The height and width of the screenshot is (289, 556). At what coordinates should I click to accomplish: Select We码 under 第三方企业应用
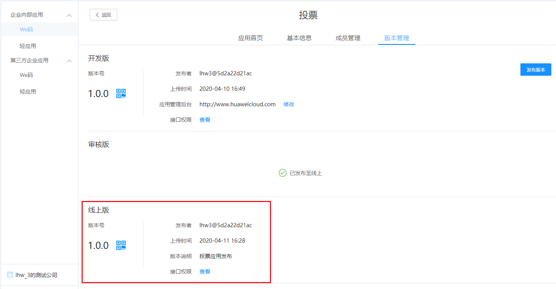[x=26, y=75]
